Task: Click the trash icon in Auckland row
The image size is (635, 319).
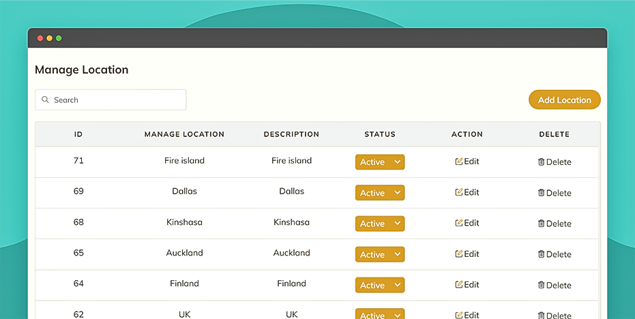Action: (x=541, y=254)
